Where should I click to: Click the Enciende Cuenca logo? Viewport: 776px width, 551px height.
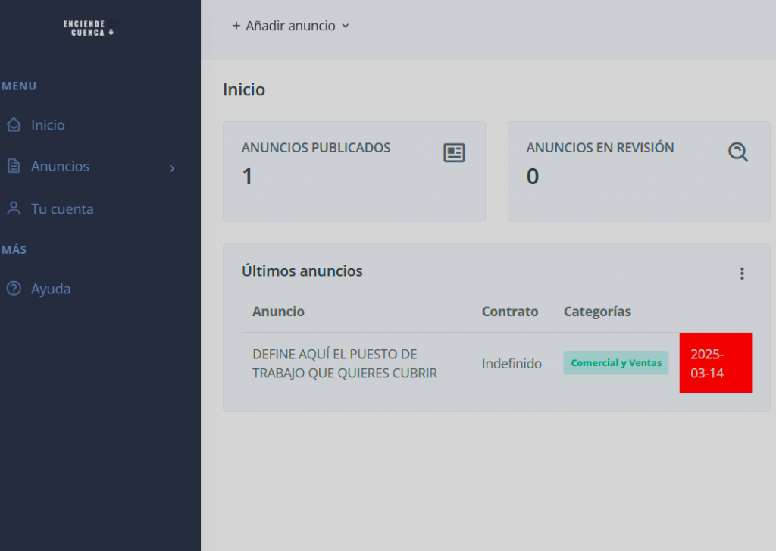pyautogui.click(x=88, y=28)
